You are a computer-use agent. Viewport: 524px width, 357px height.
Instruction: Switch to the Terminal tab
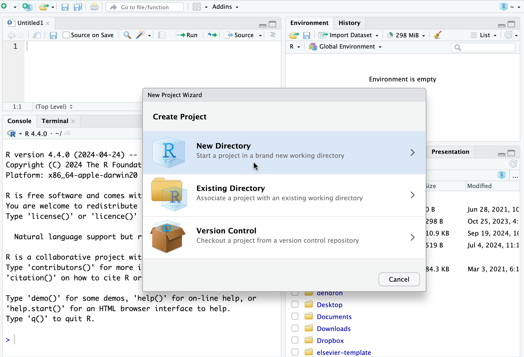[55, 121]
